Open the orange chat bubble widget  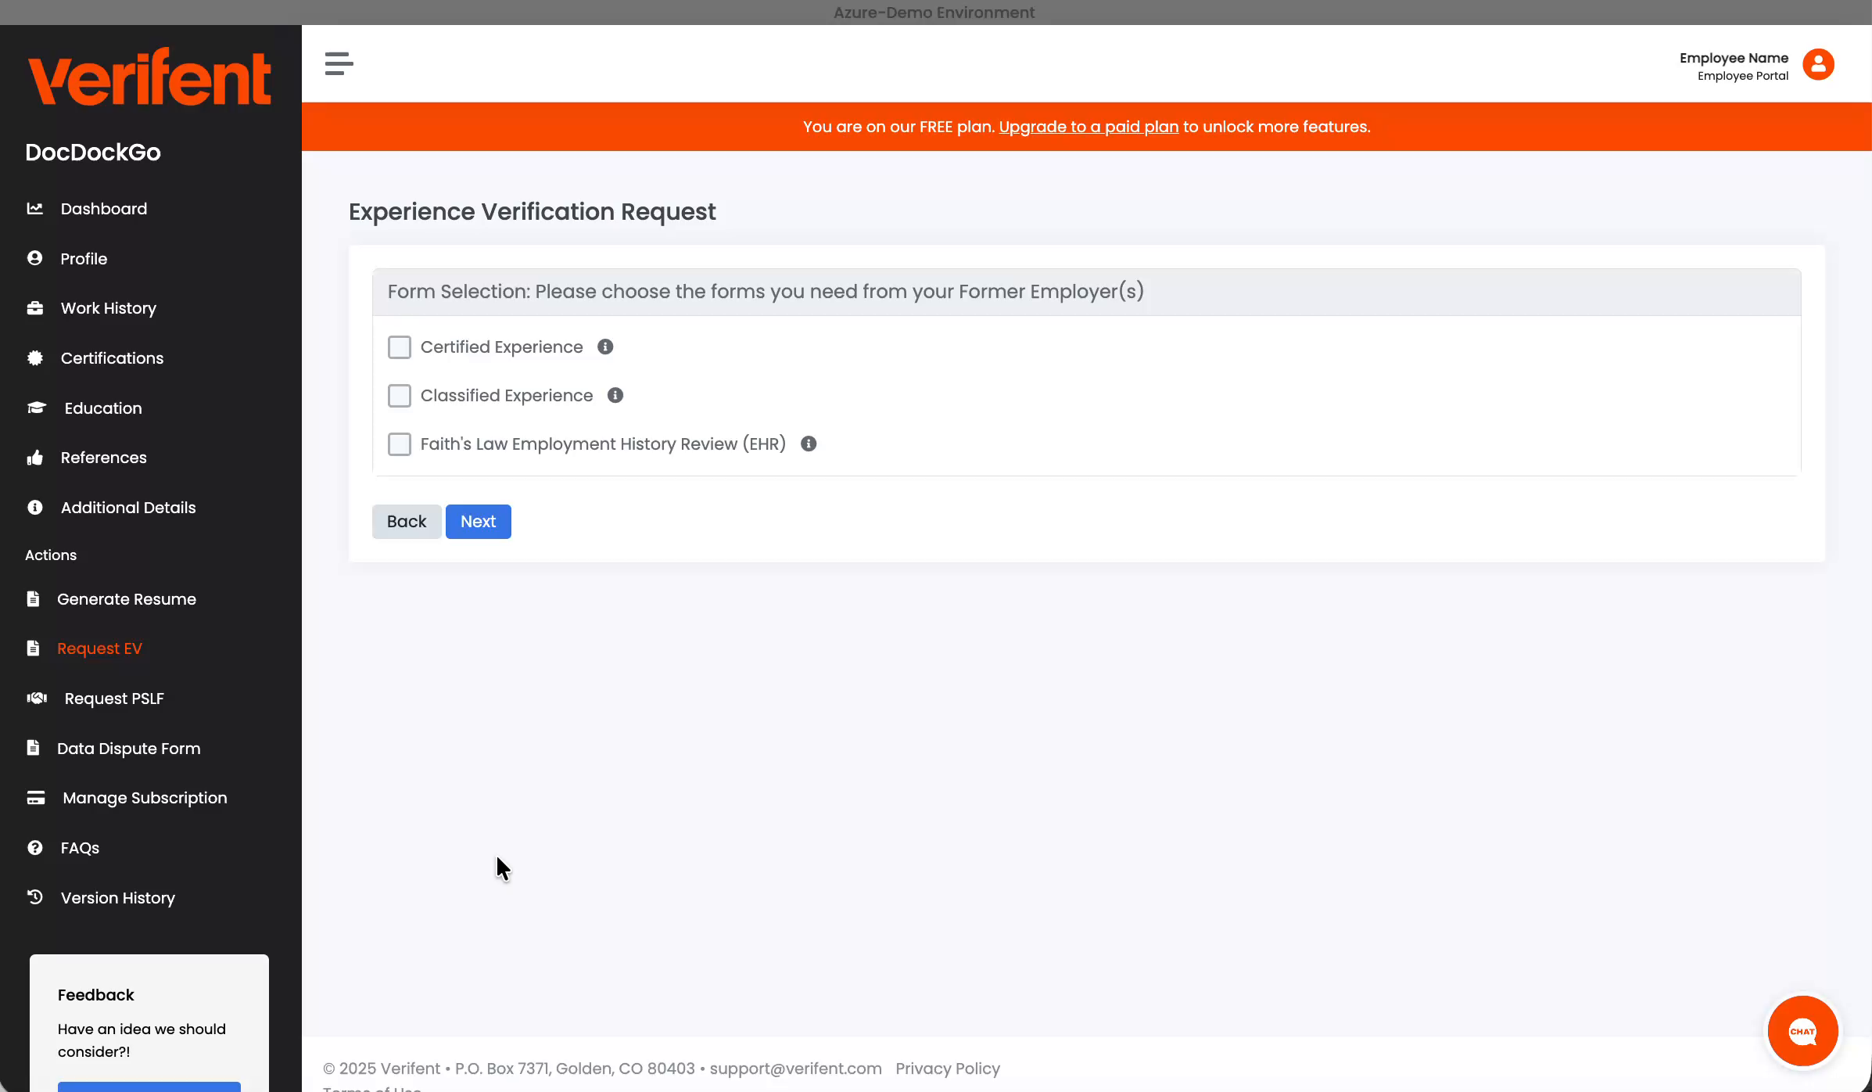1803,1030
